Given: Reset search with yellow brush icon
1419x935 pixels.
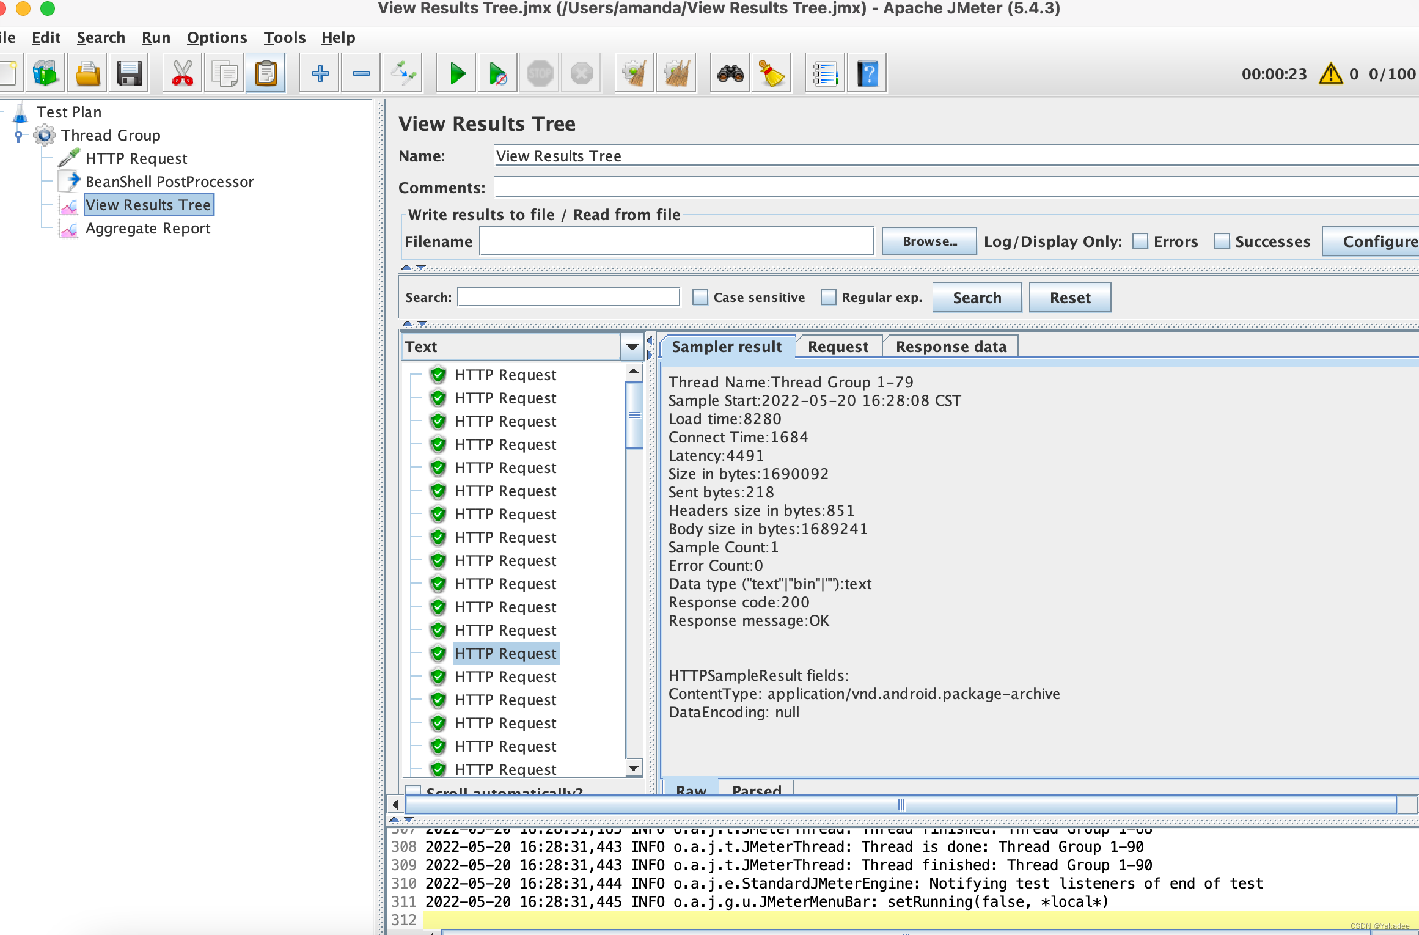Looking at the screenshot, I should click(x=772, y=73).
